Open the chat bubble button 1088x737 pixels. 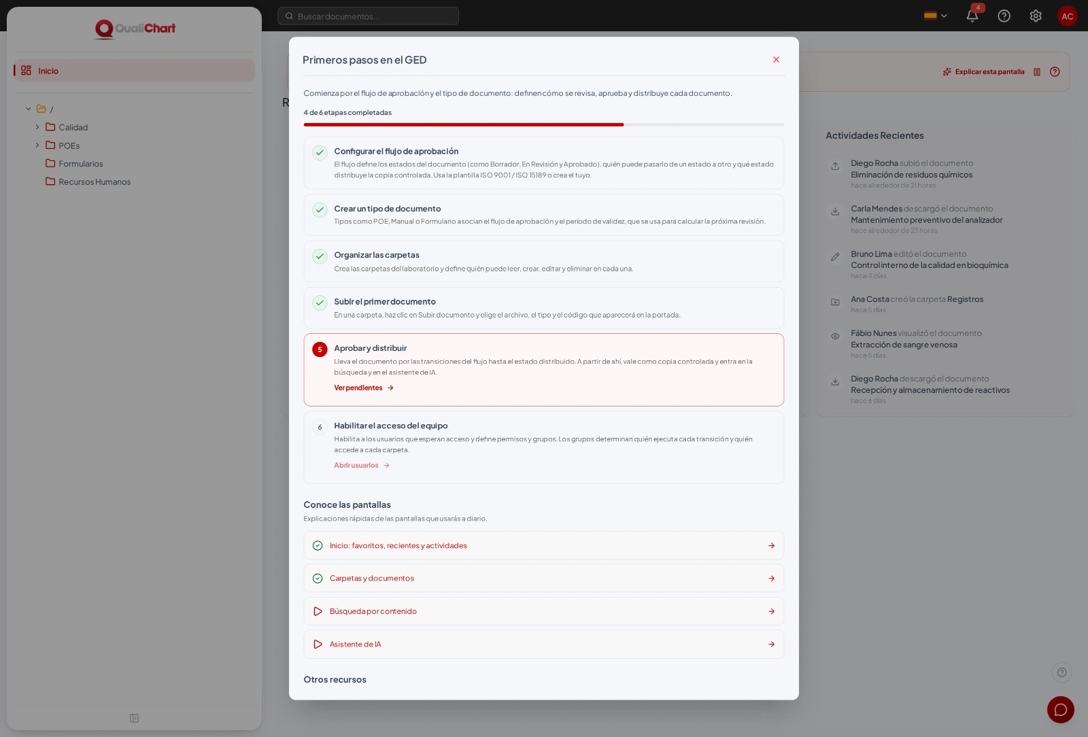(1060, 710)
